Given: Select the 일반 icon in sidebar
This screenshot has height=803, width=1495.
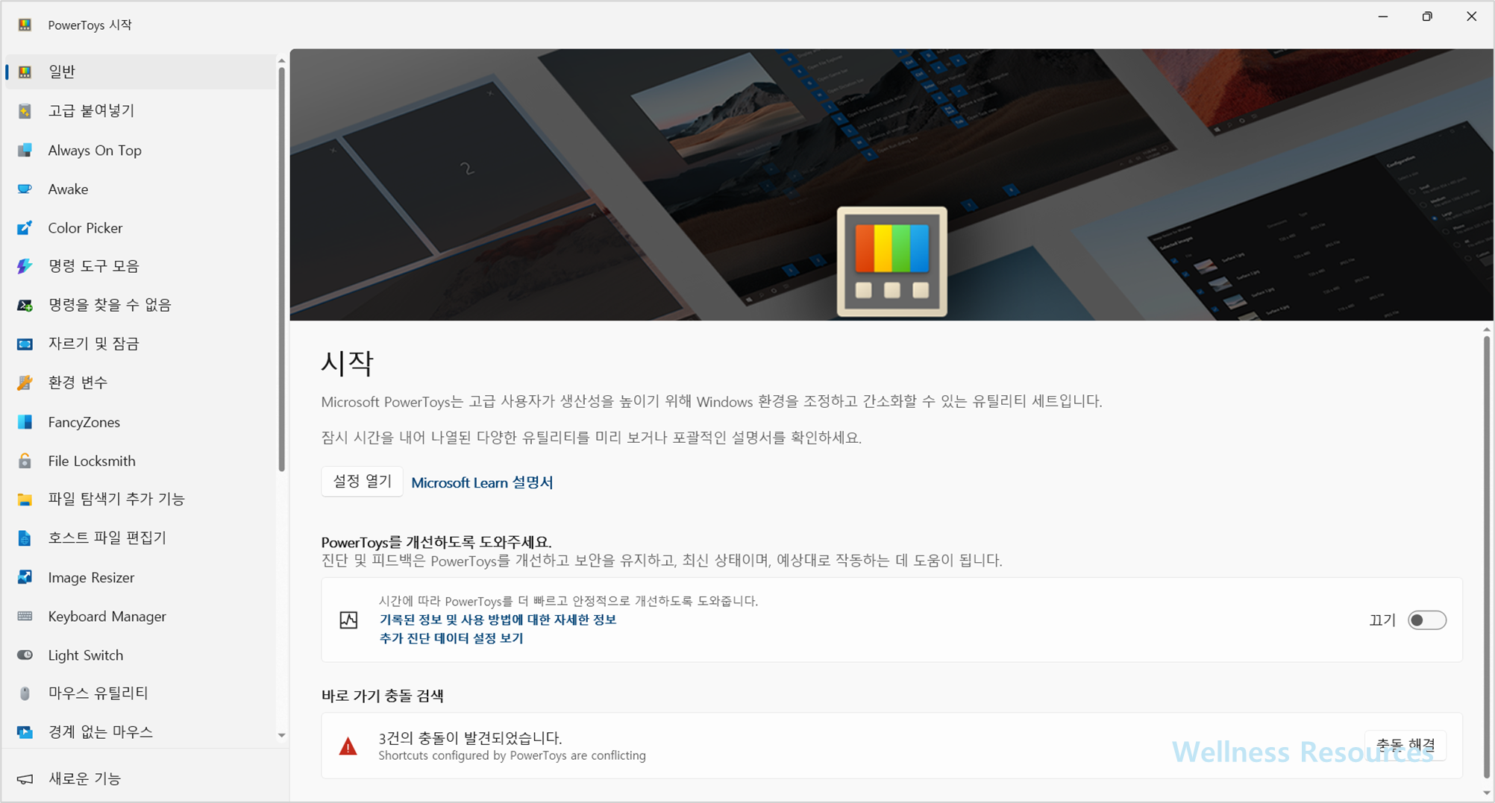Looking at the screenshot, I should [25, 72].
